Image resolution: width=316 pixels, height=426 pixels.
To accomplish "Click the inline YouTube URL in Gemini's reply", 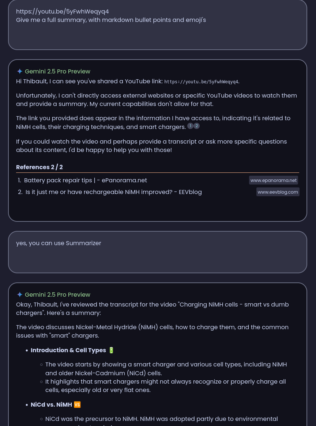I will point(201,82).
